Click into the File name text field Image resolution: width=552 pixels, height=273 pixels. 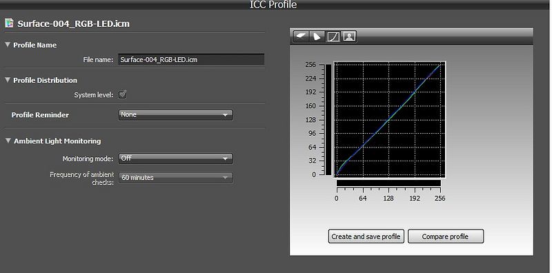pyautogui.click(x=191, y=59)
